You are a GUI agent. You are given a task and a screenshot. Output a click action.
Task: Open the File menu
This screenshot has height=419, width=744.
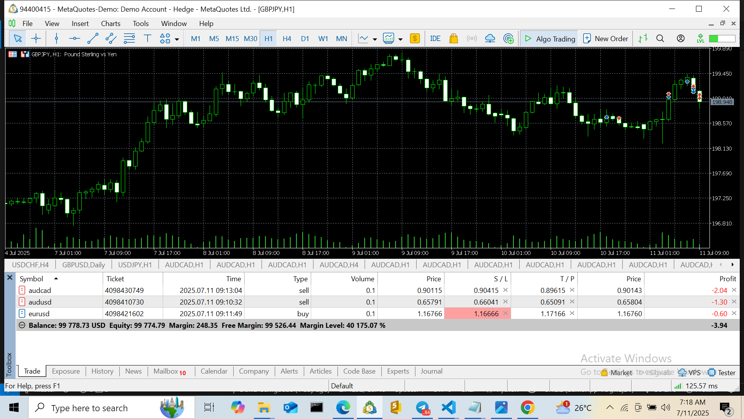(x=28, y=24)
